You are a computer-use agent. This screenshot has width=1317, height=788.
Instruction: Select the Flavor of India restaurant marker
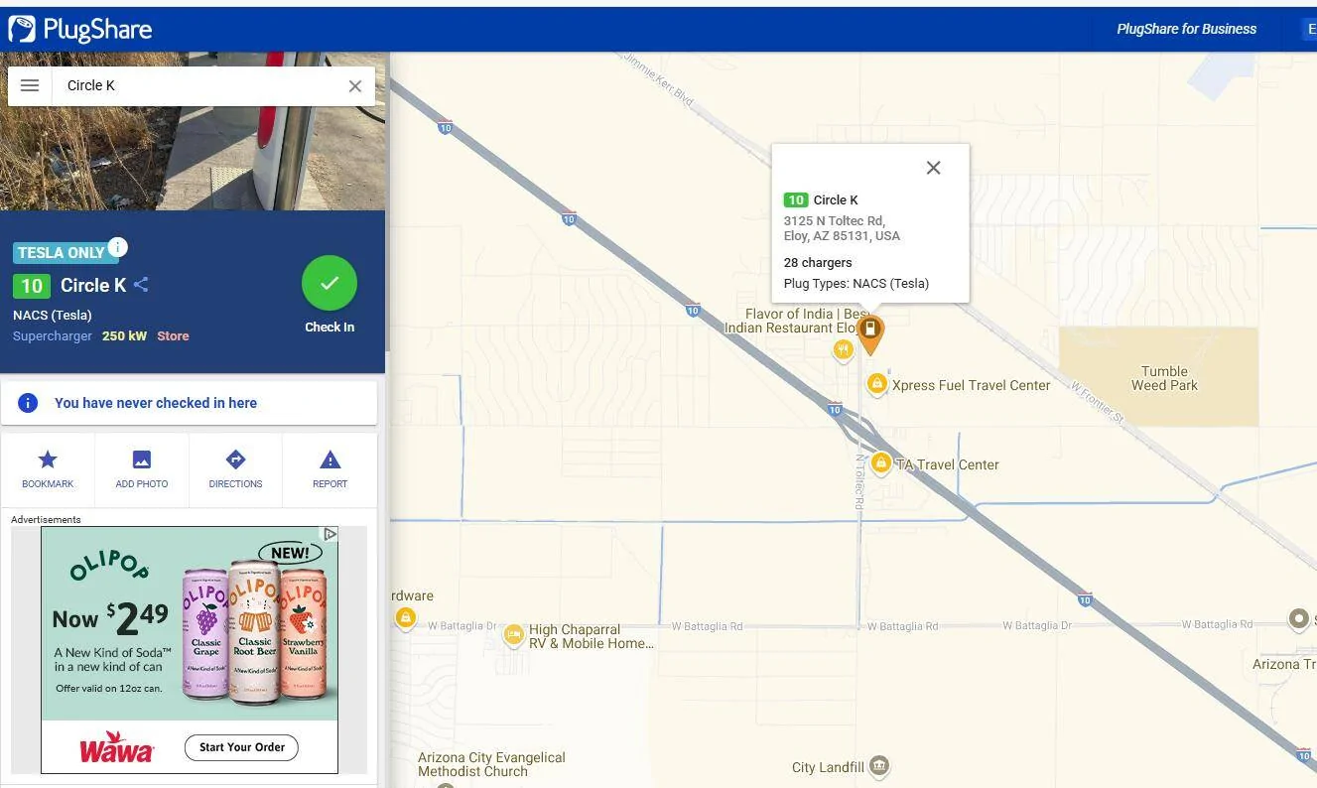coord(843,349)
